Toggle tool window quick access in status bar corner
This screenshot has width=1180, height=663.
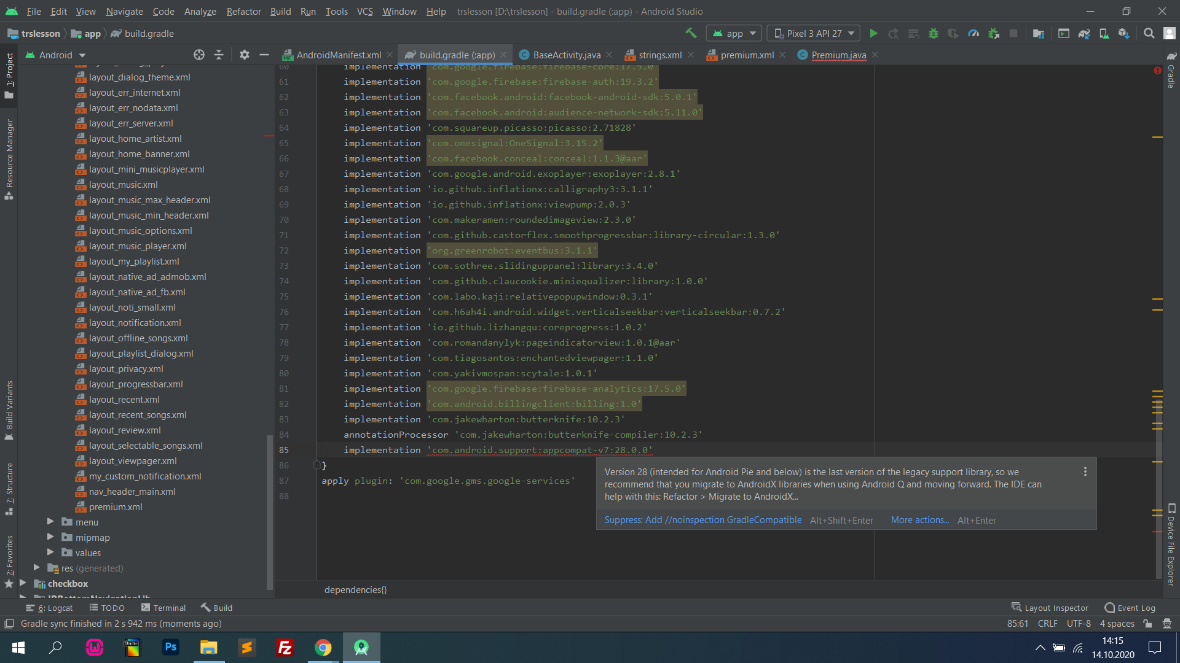(x=9, y=624)
